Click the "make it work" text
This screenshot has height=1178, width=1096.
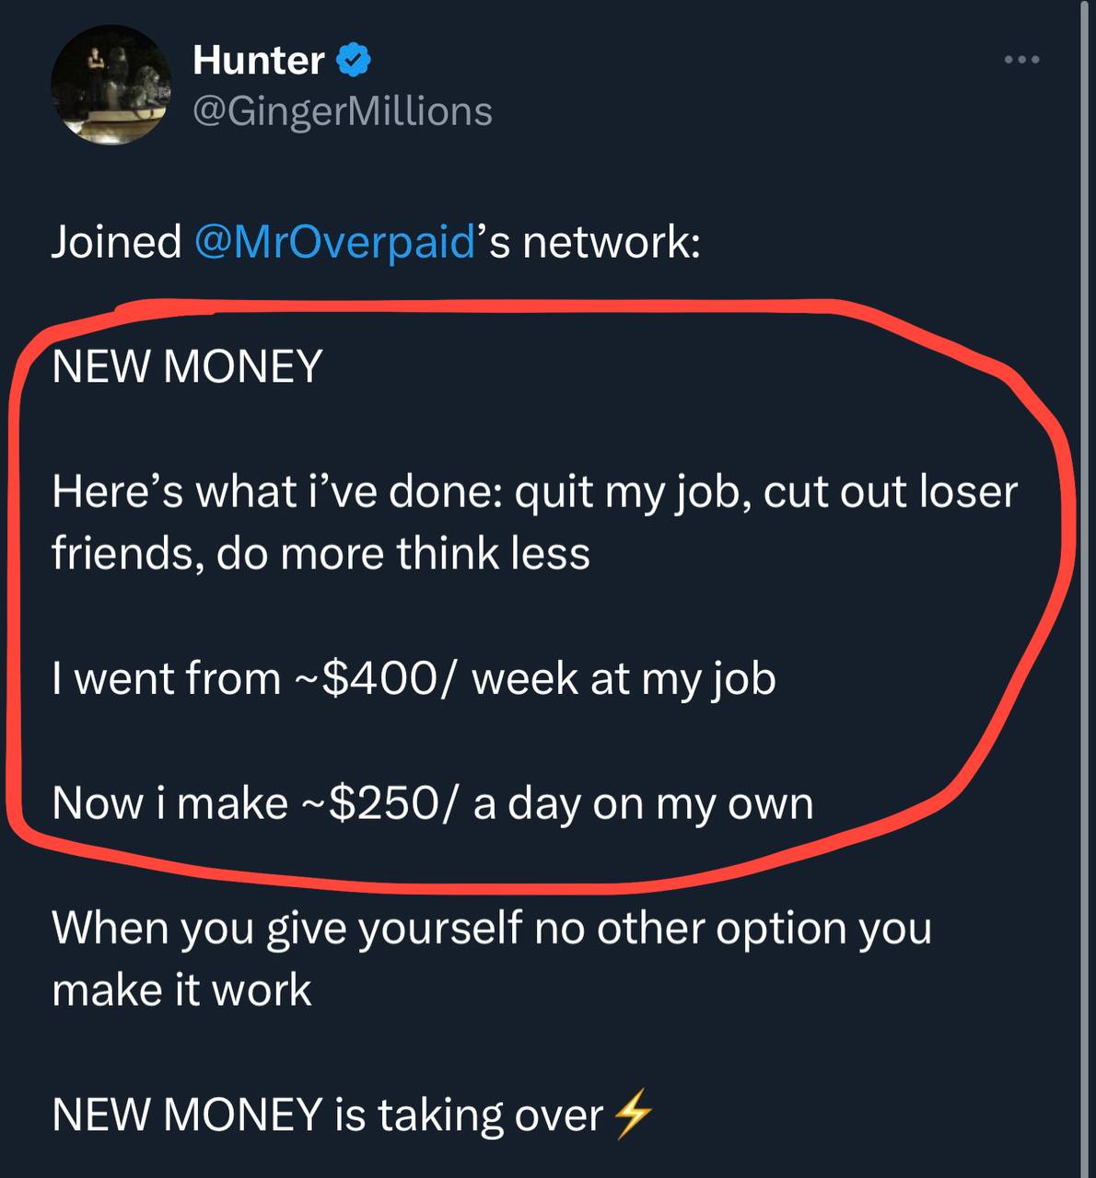coord(181,990)
